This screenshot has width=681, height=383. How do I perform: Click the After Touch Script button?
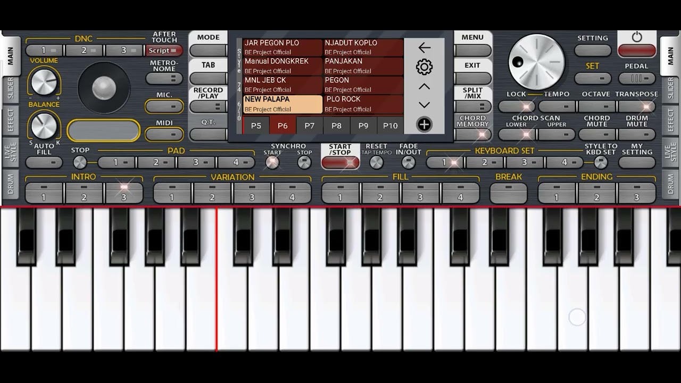[x=164, y=51]
